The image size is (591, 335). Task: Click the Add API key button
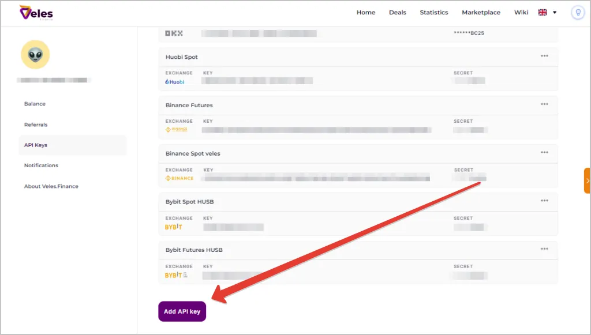click(x=182, y=311)
